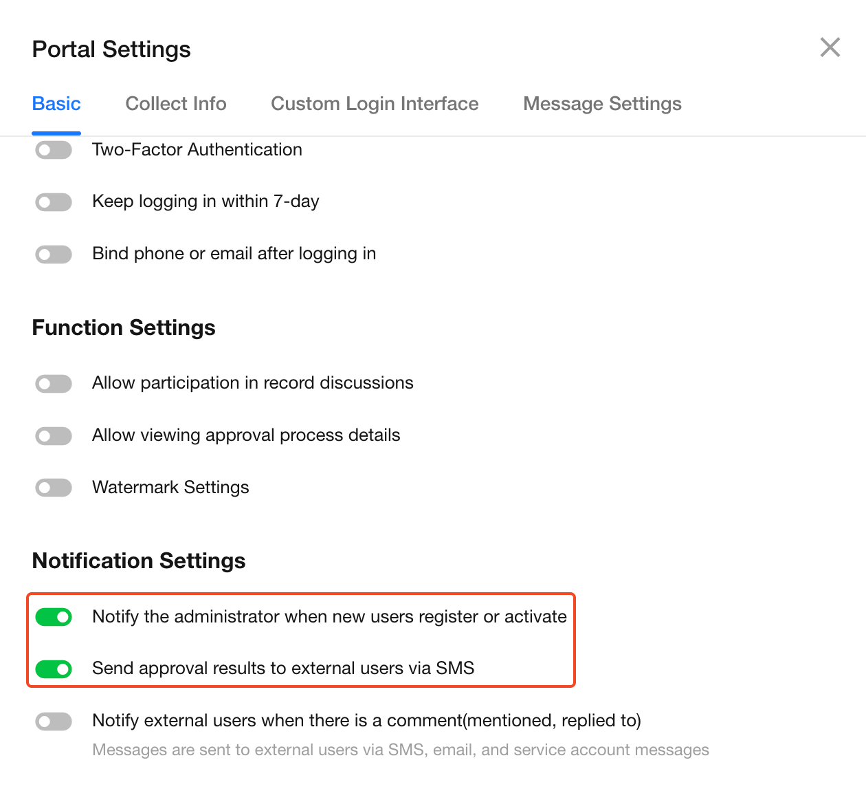The image size is (866, 791).
Task: Switch on Watermark Settings
Action: pyautogui.click(x=54, y=488)
